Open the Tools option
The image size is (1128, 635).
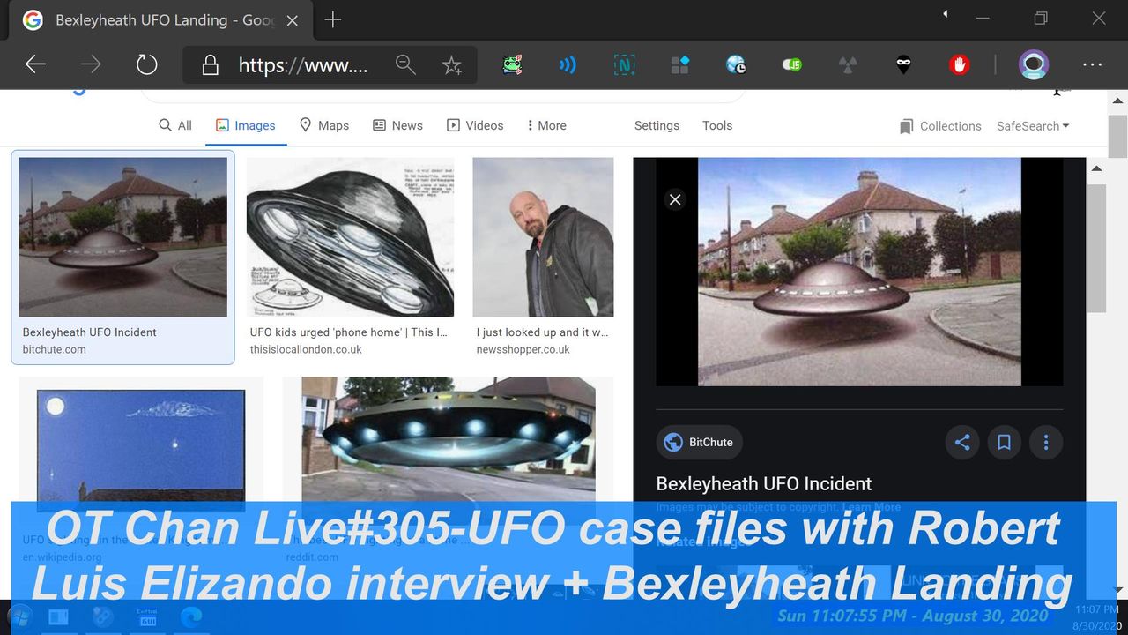[717, 125]
